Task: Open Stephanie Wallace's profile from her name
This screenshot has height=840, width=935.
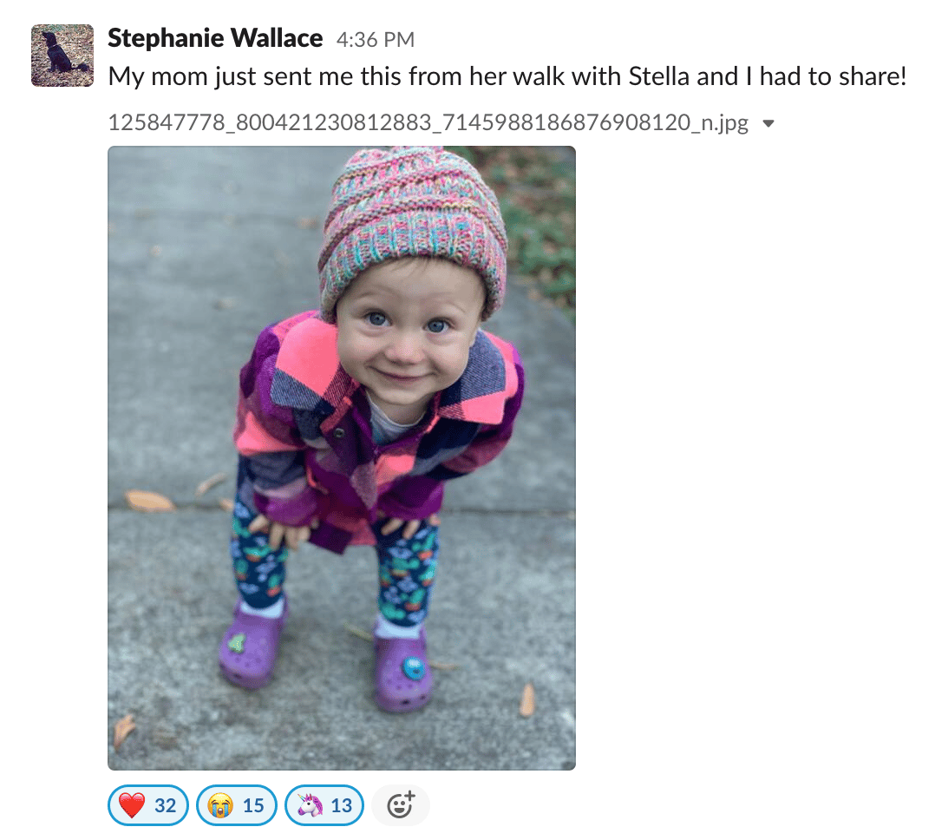Action: pos(215,39)
